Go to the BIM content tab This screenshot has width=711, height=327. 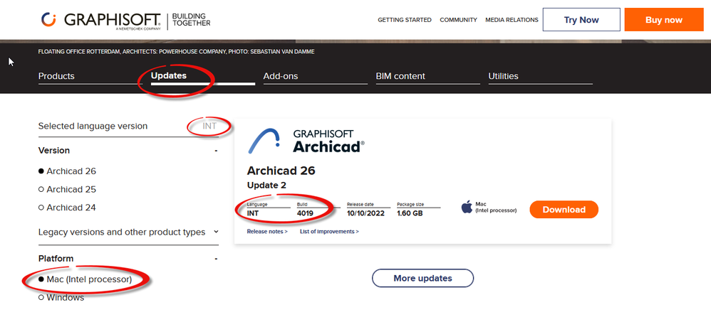click(427, 77)
